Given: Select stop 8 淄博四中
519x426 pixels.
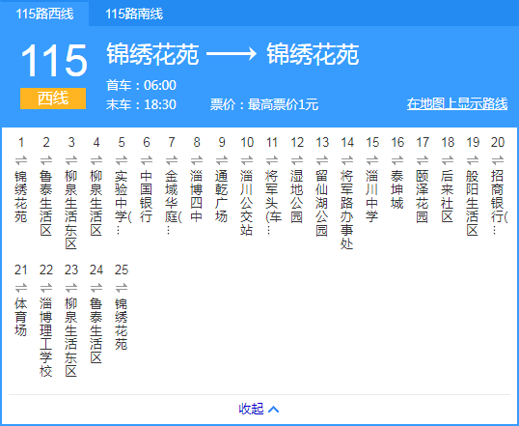Looking at the screenshot, I should tap(197, 196).
